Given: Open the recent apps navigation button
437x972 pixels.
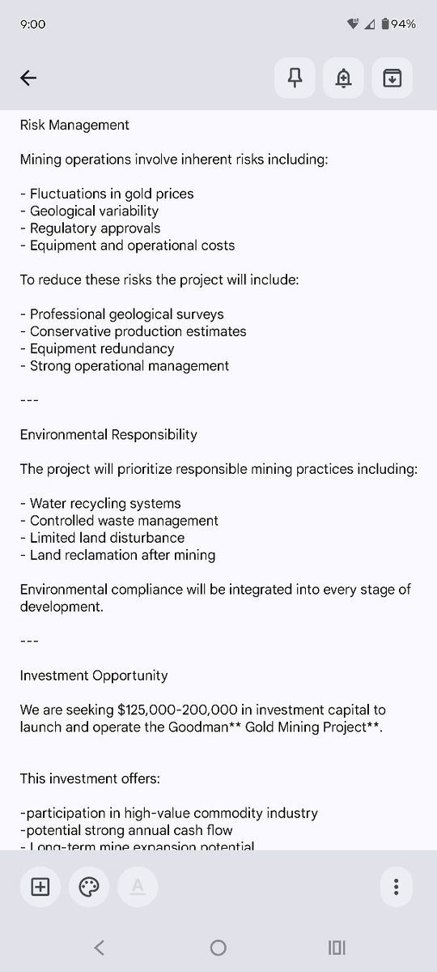Looking at the screenshot, I should 337,947.
